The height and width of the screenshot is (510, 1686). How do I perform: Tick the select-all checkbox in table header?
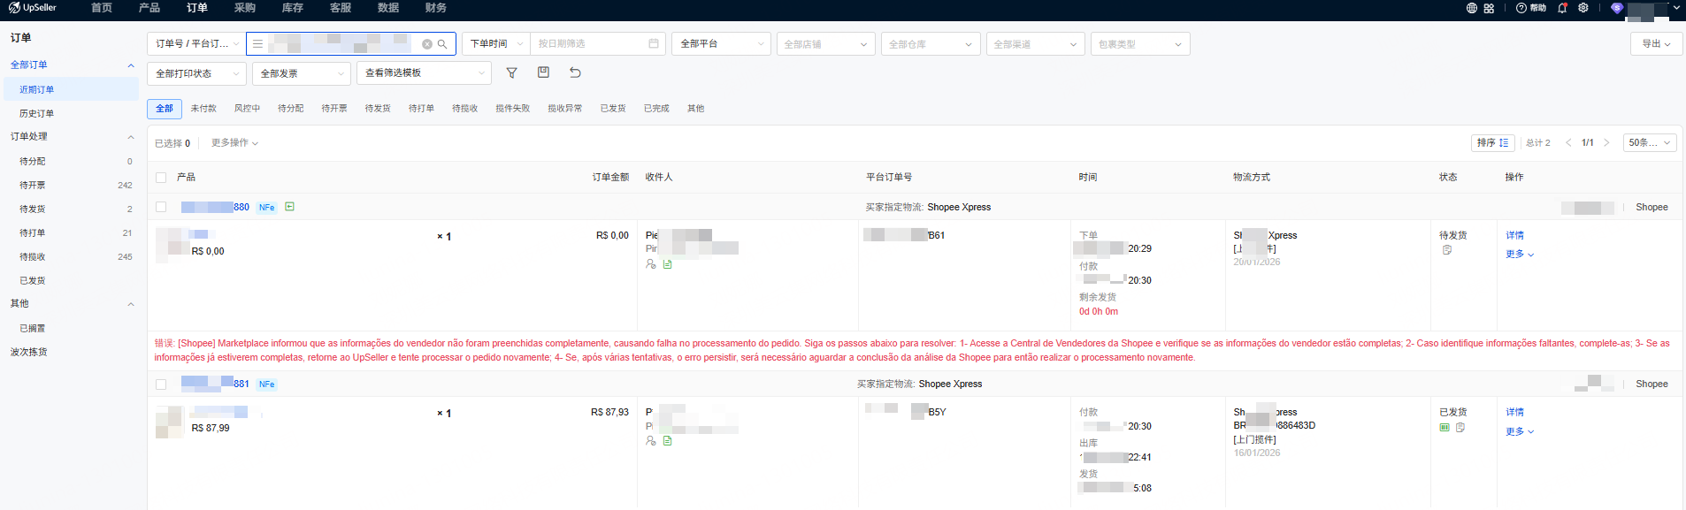161,178
